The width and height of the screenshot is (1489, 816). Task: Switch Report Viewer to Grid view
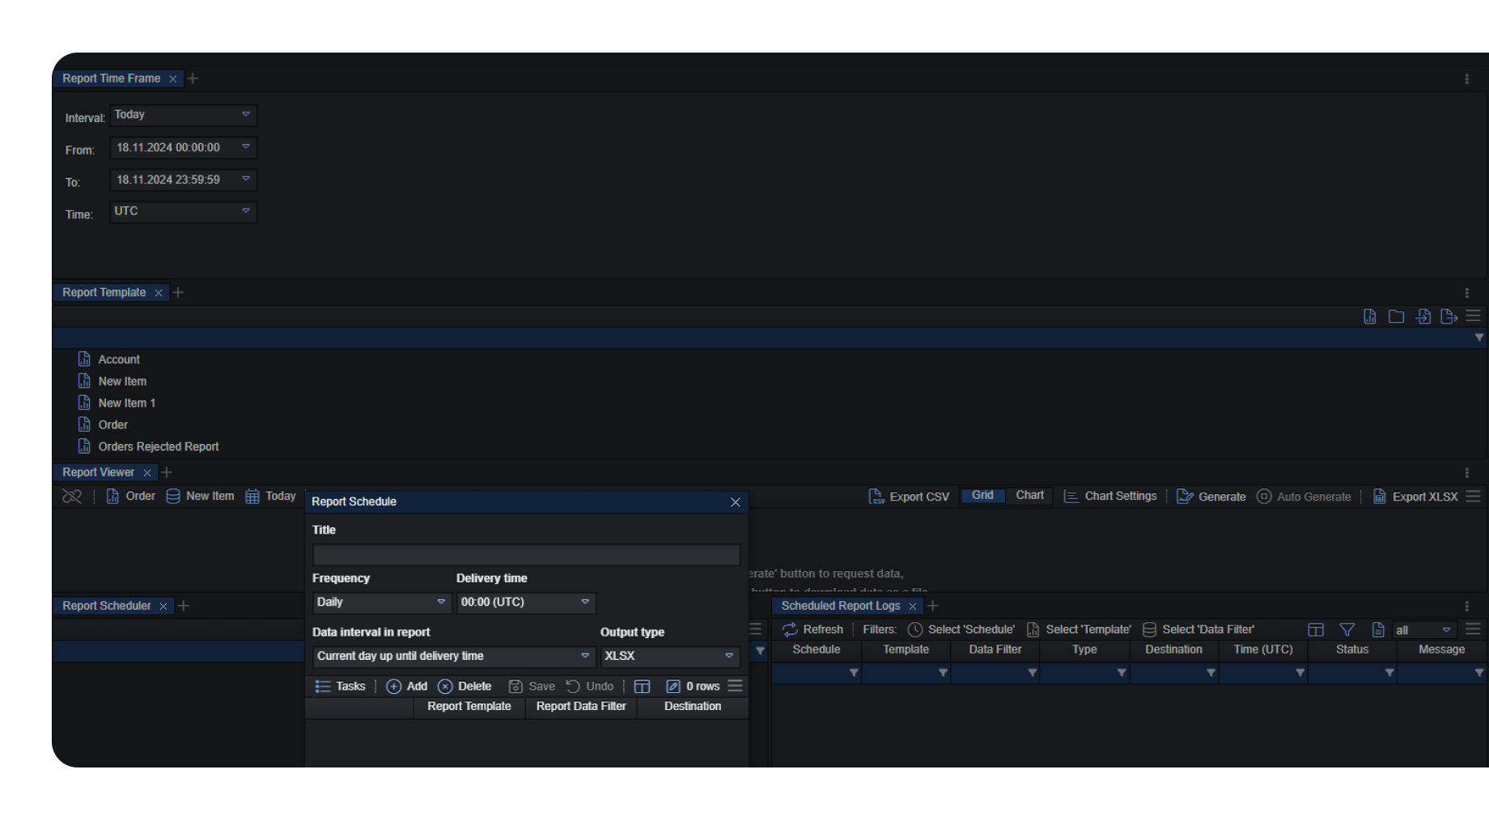(x=982, y=495)
